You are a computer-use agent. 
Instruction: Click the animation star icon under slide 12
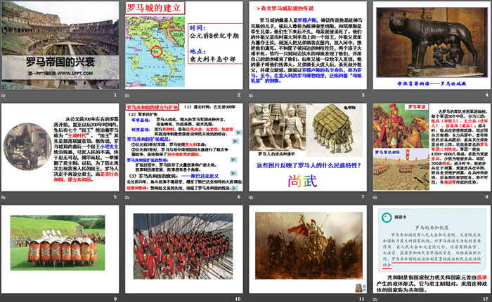tap(375, 299)
